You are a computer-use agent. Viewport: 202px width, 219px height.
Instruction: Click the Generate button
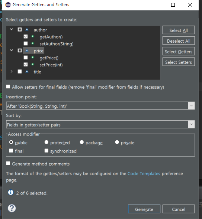pos(144,209)
